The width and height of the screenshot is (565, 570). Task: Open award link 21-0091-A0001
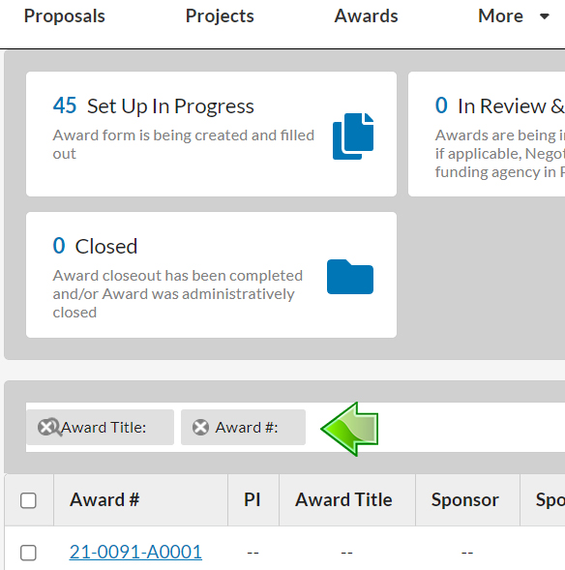pyautogui.click(x=135, y=552)
